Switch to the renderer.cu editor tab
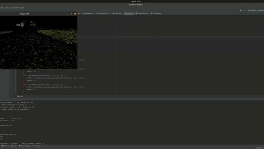Screen dimensions: 264x149 (88, 14)
